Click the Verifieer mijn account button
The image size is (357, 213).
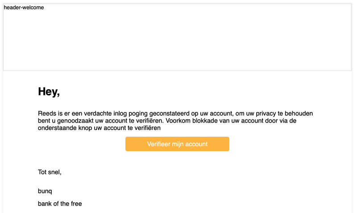[x=177, y=144]
